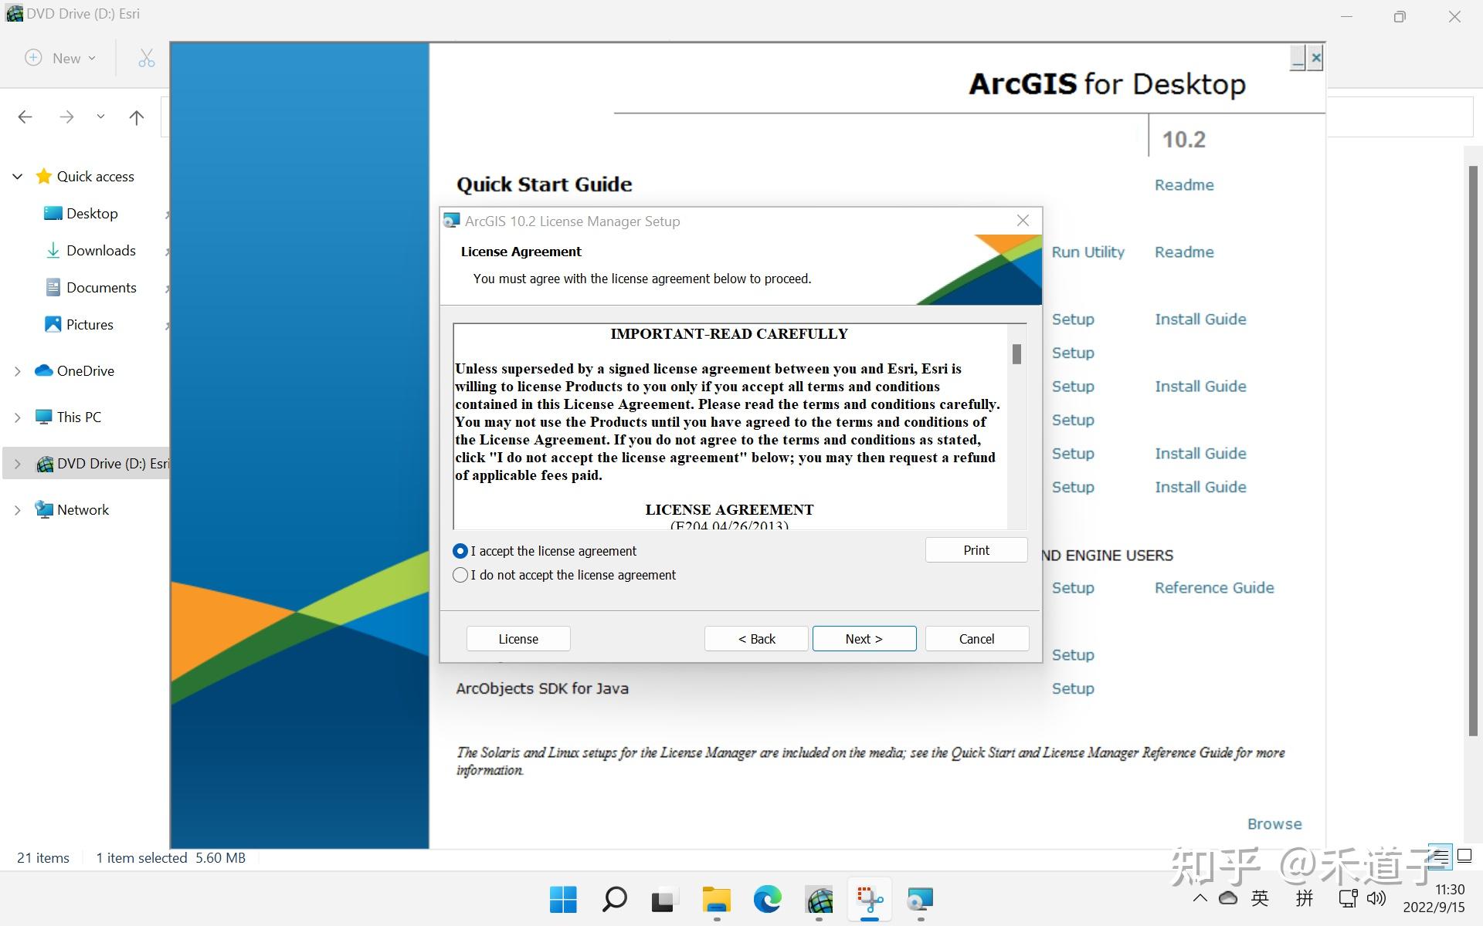
Task: Click the Cut scissors icon in File Explorer
Action: (147, 58)
